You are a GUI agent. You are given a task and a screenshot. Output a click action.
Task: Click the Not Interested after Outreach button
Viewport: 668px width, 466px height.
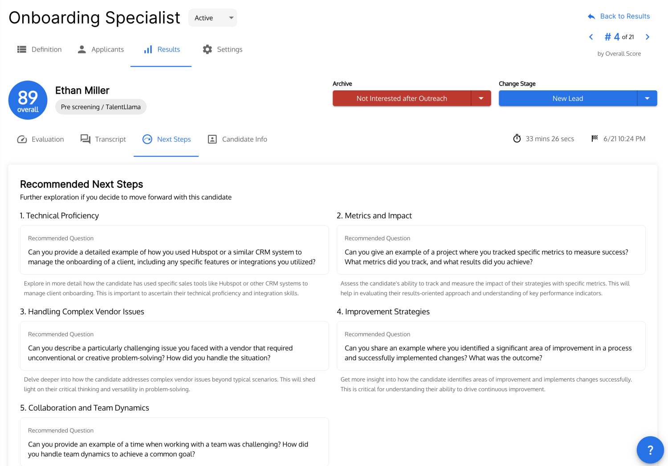402,98
